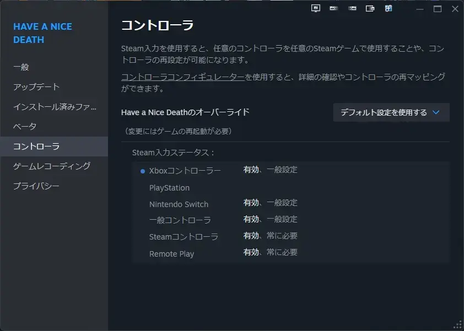Click the Steamコントローラ row label

[184, 237]
